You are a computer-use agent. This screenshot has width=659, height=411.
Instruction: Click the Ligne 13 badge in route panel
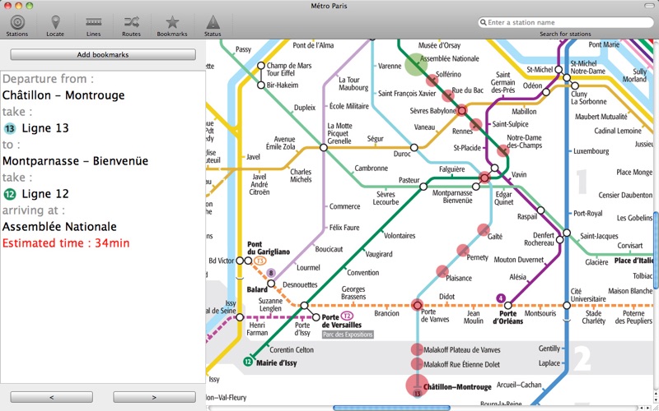point(10,128)
